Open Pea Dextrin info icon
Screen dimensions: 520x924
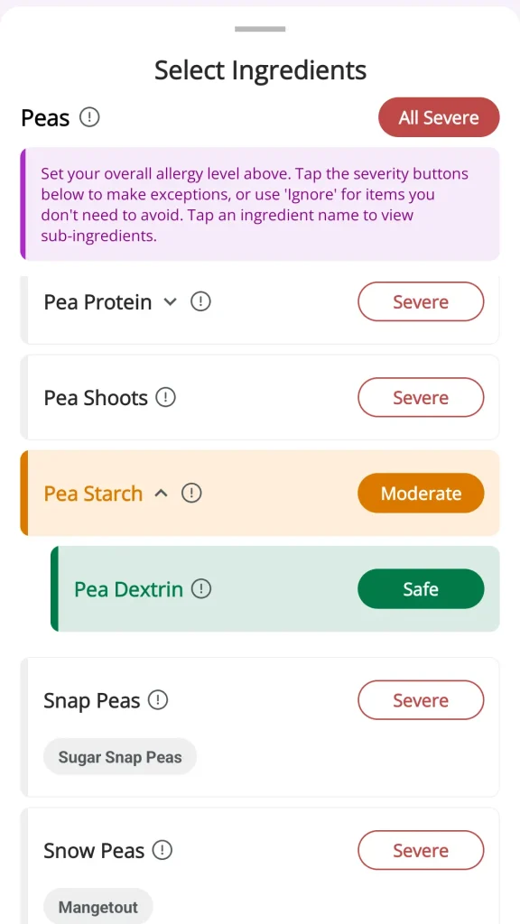[201, 588]
